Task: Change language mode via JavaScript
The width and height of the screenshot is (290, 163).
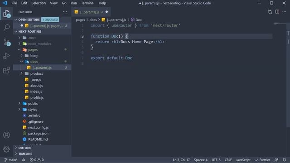Action: (x=243, y=160)
